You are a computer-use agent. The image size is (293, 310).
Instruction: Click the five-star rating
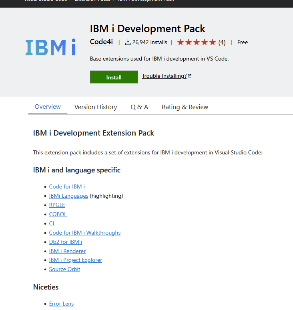tap(197, 42)
